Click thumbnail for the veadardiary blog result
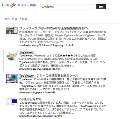The image size is (120, 119). pos(12,31)
